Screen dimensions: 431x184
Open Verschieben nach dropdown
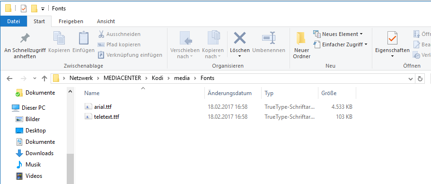click(x=185, y=45)
